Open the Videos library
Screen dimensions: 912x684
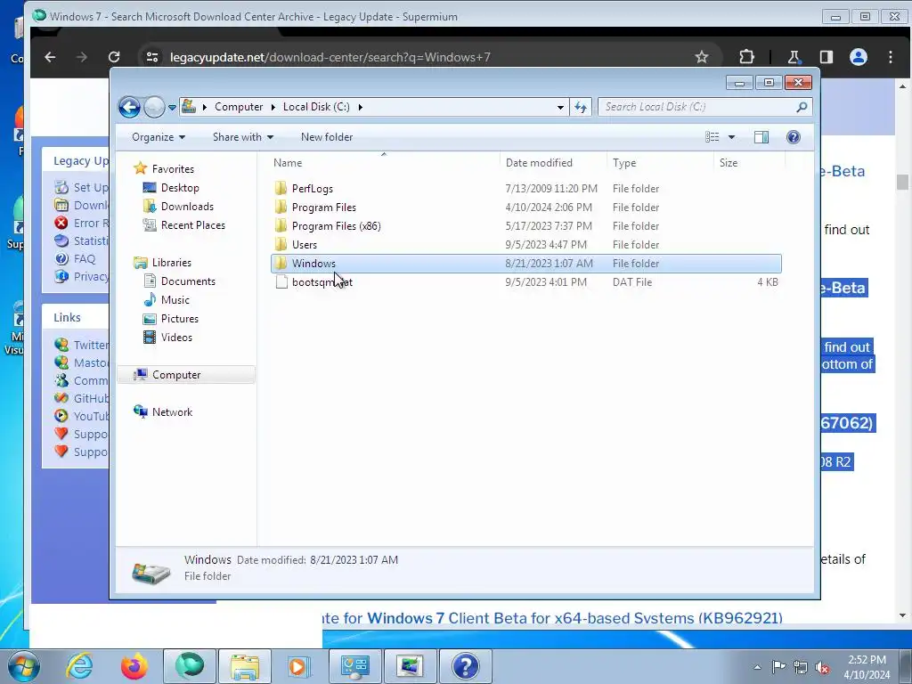176,337
